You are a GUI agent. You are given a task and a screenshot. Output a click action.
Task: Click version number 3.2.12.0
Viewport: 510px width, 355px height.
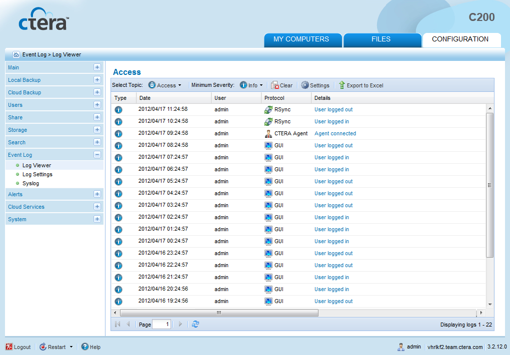click(x=496, y=347)
